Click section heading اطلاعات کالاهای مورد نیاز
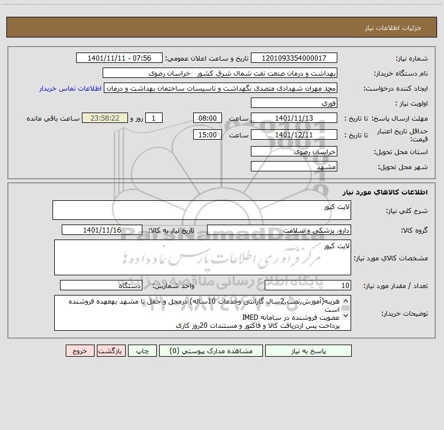Screen dimensions: 444x430 point(385,192)
